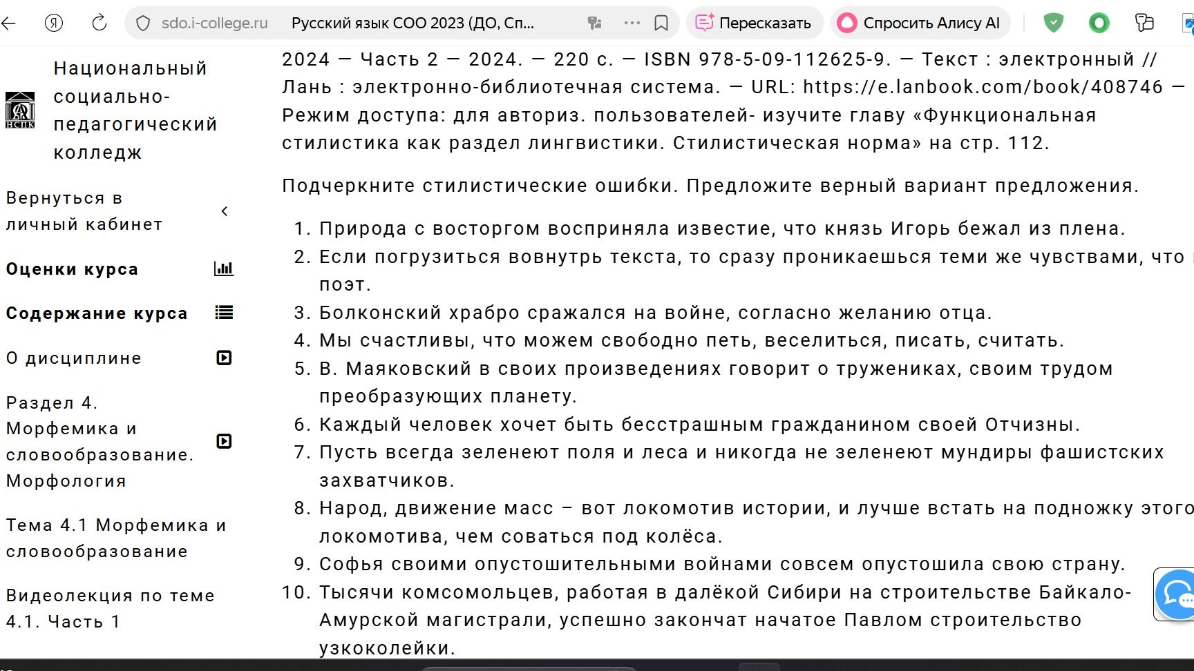Reload the page
Image resolution: width=1194 pixels, height=671 pixels.
pos(99,23)
